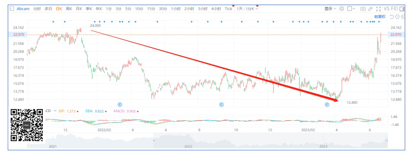Click the 前复权 adjustment button
This screenshot has width=411, height=154.
point(379,17)
